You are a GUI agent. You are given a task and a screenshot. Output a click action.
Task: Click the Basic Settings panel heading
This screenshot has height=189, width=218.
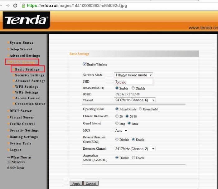[79, 54]
